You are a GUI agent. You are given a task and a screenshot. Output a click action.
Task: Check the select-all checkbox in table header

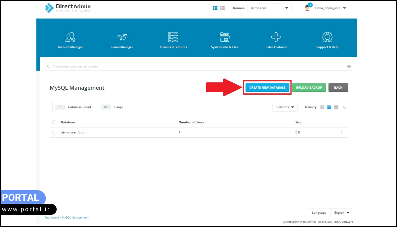[54, 122]
